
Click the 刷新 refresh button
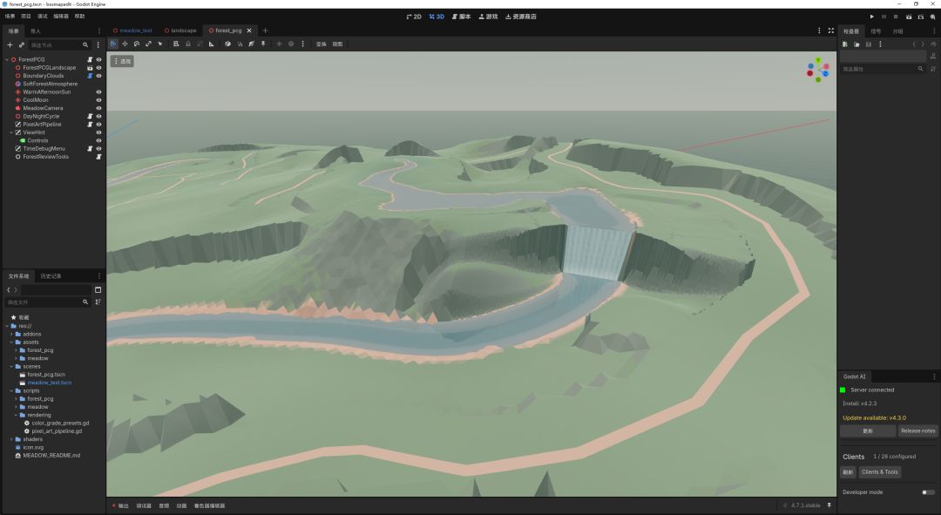pos(848,471)
